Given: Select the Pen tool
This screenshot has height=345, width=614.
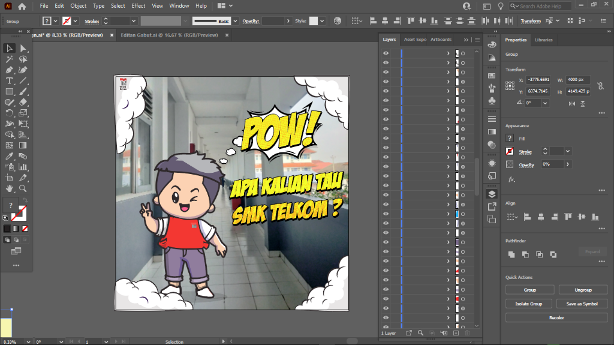Looking at the screenshot, I should [9, 70].
